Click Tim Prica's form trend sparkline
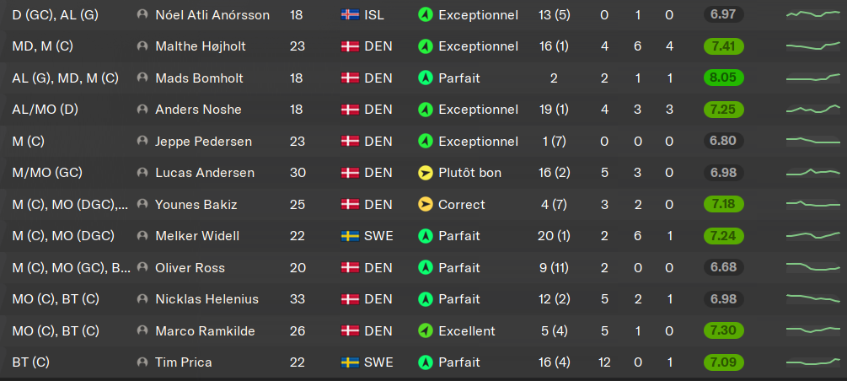 point(813,362)
